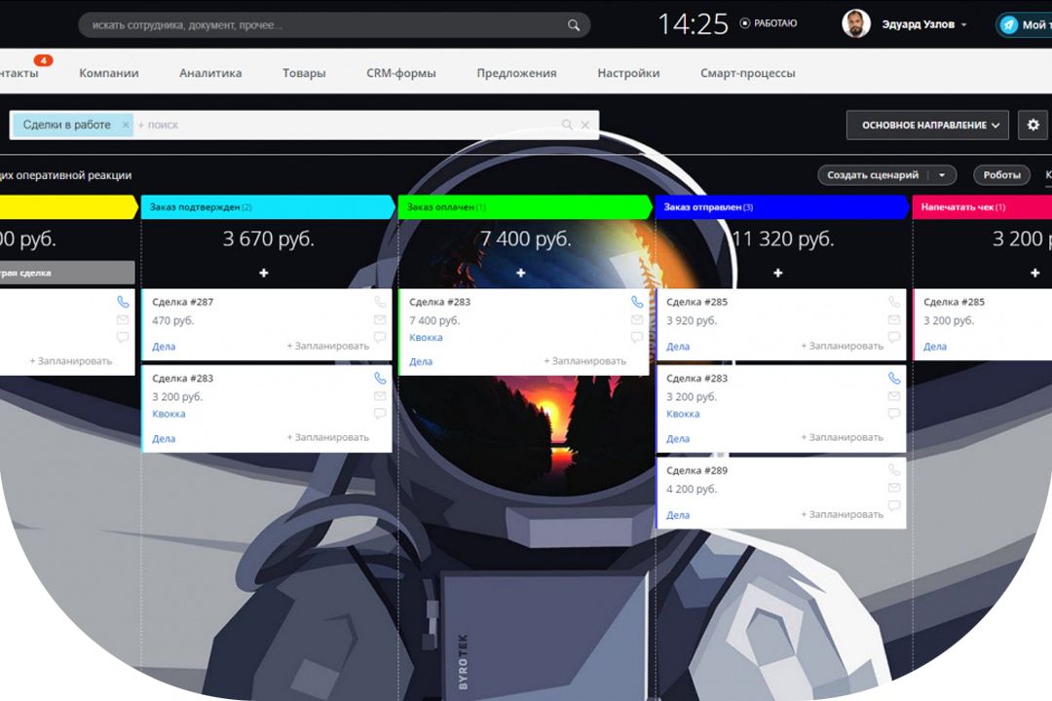Screen dimensions: 1052x701
Task: Select the green Заказ оплачен stage header
Action: click(524, 207)
